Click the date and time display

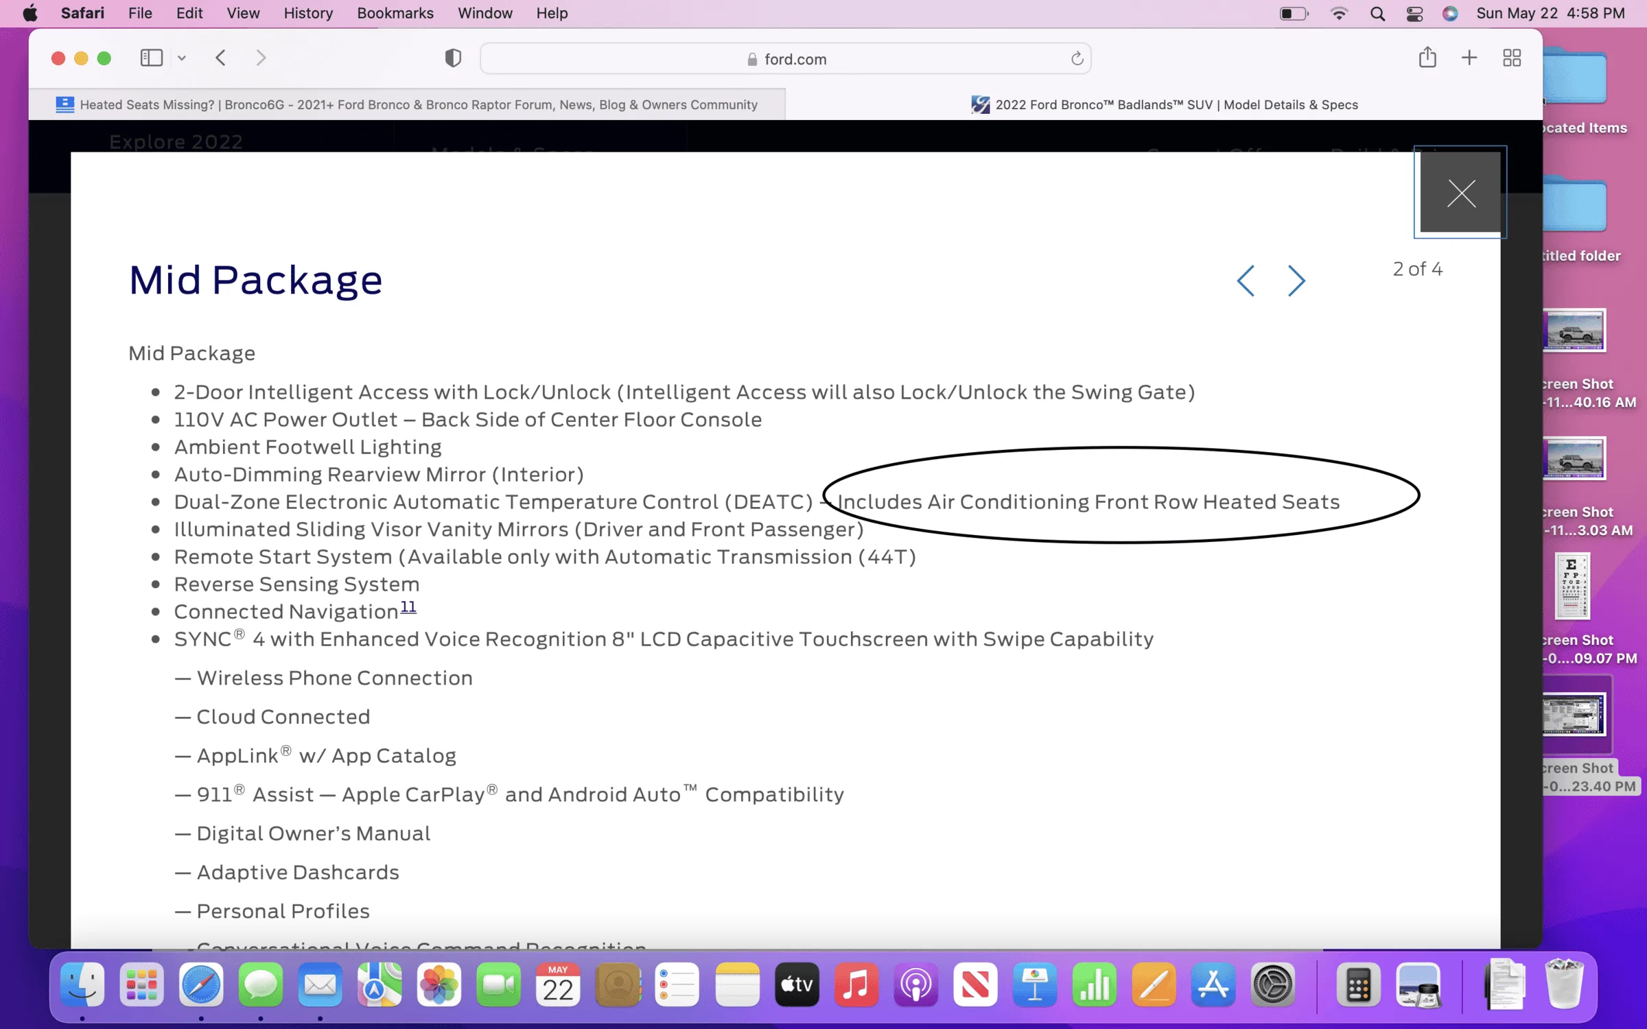click(1550, 14)
